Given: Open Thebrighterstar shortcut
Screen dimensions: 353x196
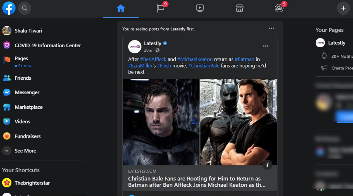Looking at the screenshot, I should tap(32, 183).
